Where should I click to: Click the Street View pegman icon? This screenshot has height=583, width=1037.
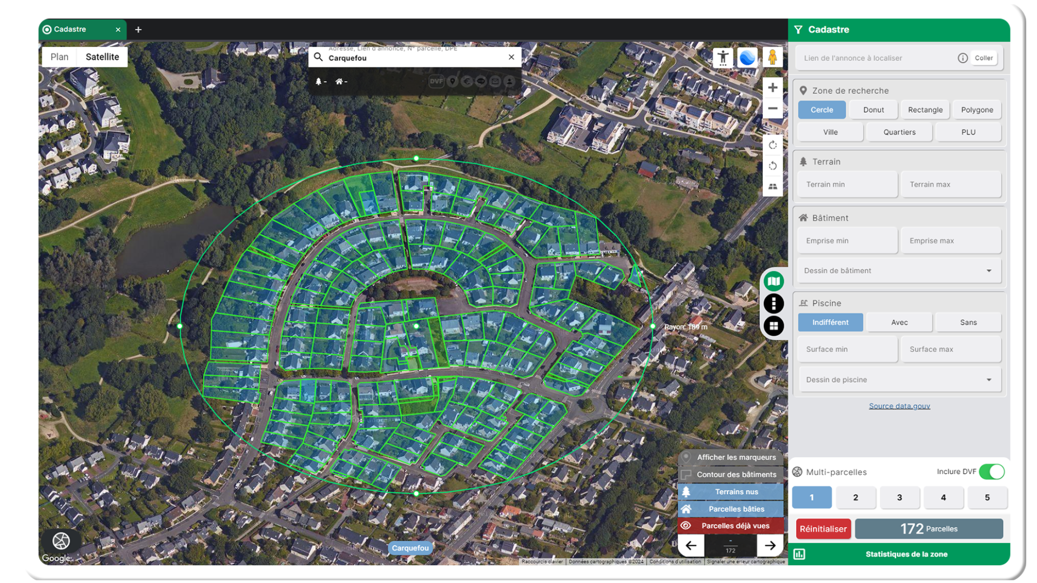[x=772, y=57]
